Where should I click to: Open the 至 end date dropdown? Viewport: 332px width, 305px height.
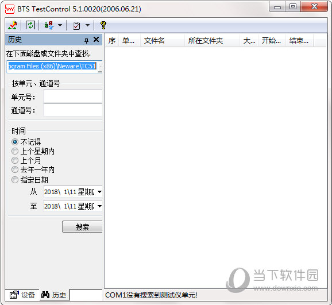coord(99,206)
